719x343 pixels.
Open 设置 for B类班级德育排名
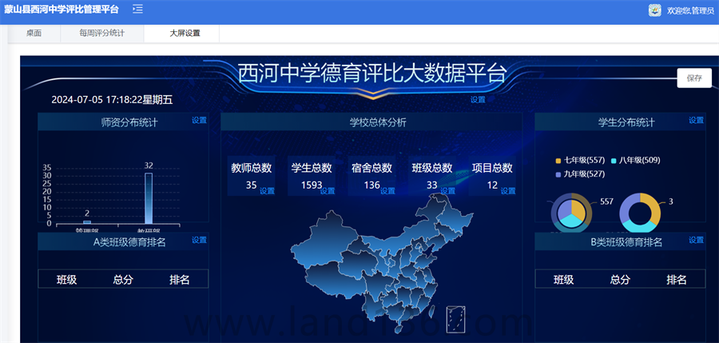[696, 240]
